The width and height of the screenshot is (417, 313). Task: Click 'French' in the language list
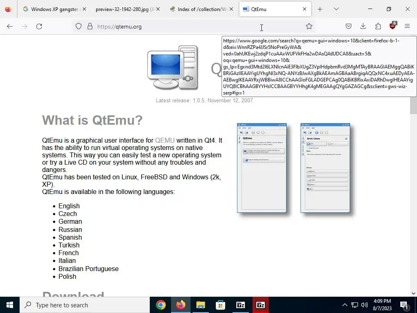tap(68, 253)
